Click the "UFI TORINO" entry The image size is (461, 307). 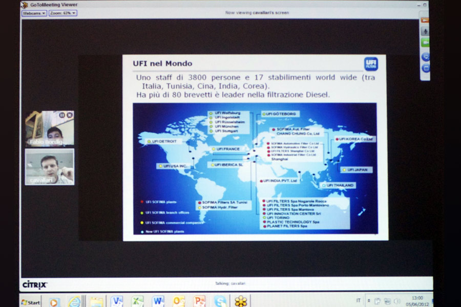pos(278,217)
